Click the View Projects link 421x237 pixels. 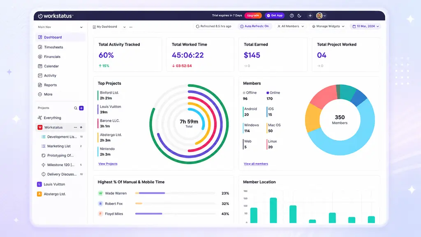click(108, 164)
